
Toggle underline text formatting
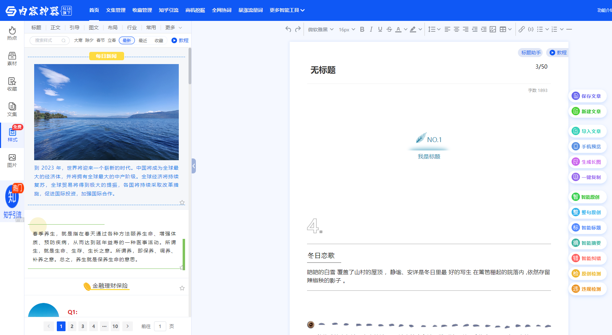(380, 29)
